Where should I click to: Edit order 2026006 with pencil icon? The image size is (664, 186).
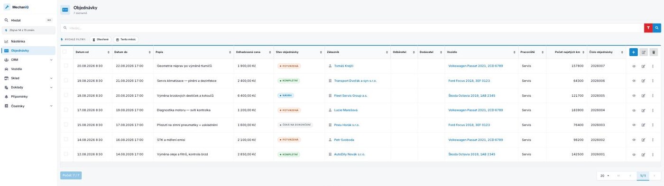coord(644,81)
